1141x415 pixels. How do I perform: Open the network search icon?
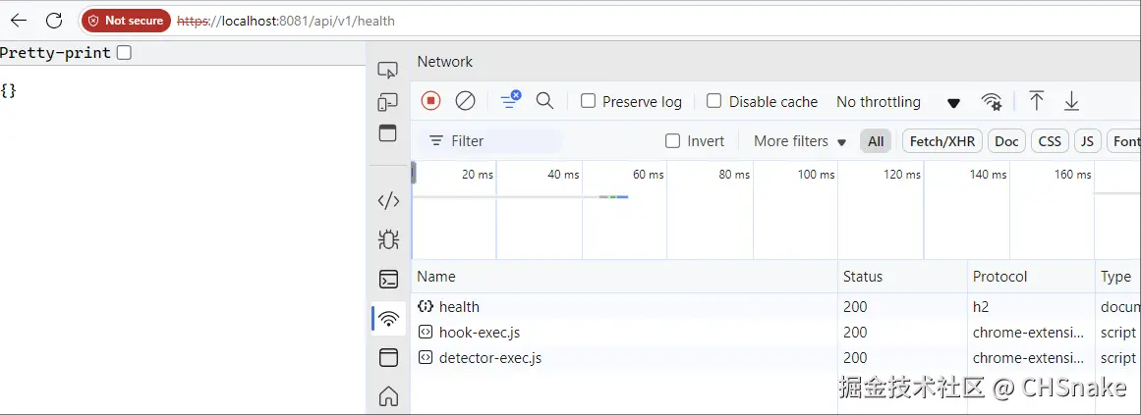[544, 101]
